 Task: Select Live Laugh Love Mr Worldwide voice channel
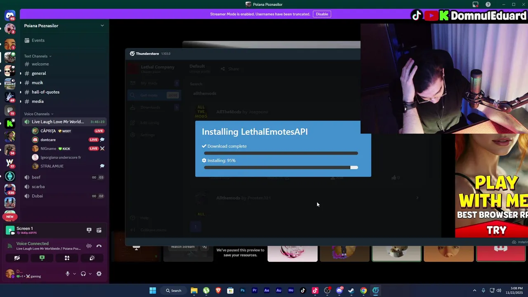pos(64,122)
